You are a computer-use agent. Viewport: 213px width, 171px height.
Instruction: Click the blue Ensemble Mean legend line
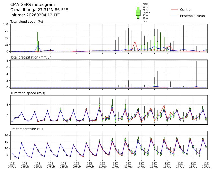[x=175, y=16]
